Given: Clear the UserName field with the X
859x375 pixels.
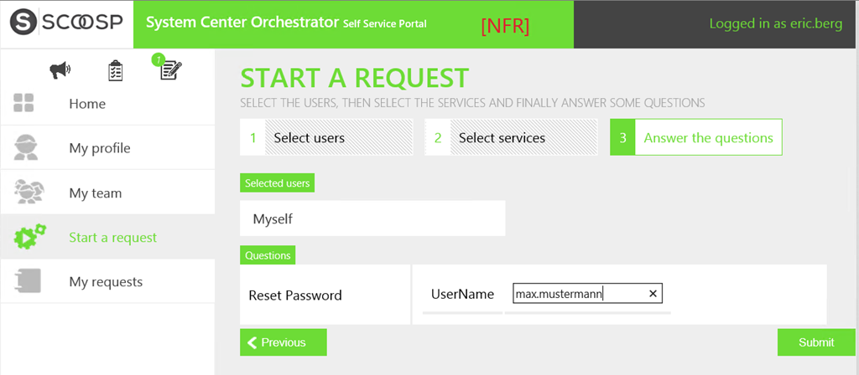Looking at the screenshot, I should coord(653,294).
